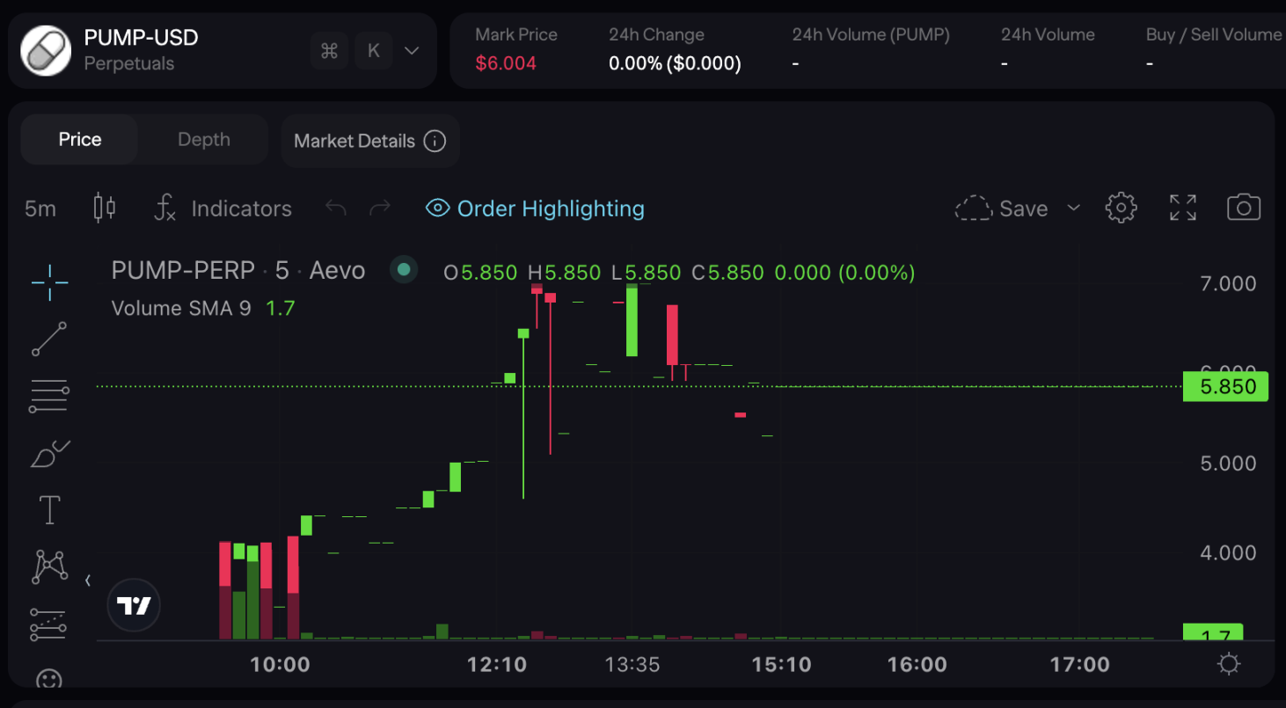Viewport: 1286px width, 708px height.
Task: Enter fullscreen mode on the chart
Action: (1182, 208)
